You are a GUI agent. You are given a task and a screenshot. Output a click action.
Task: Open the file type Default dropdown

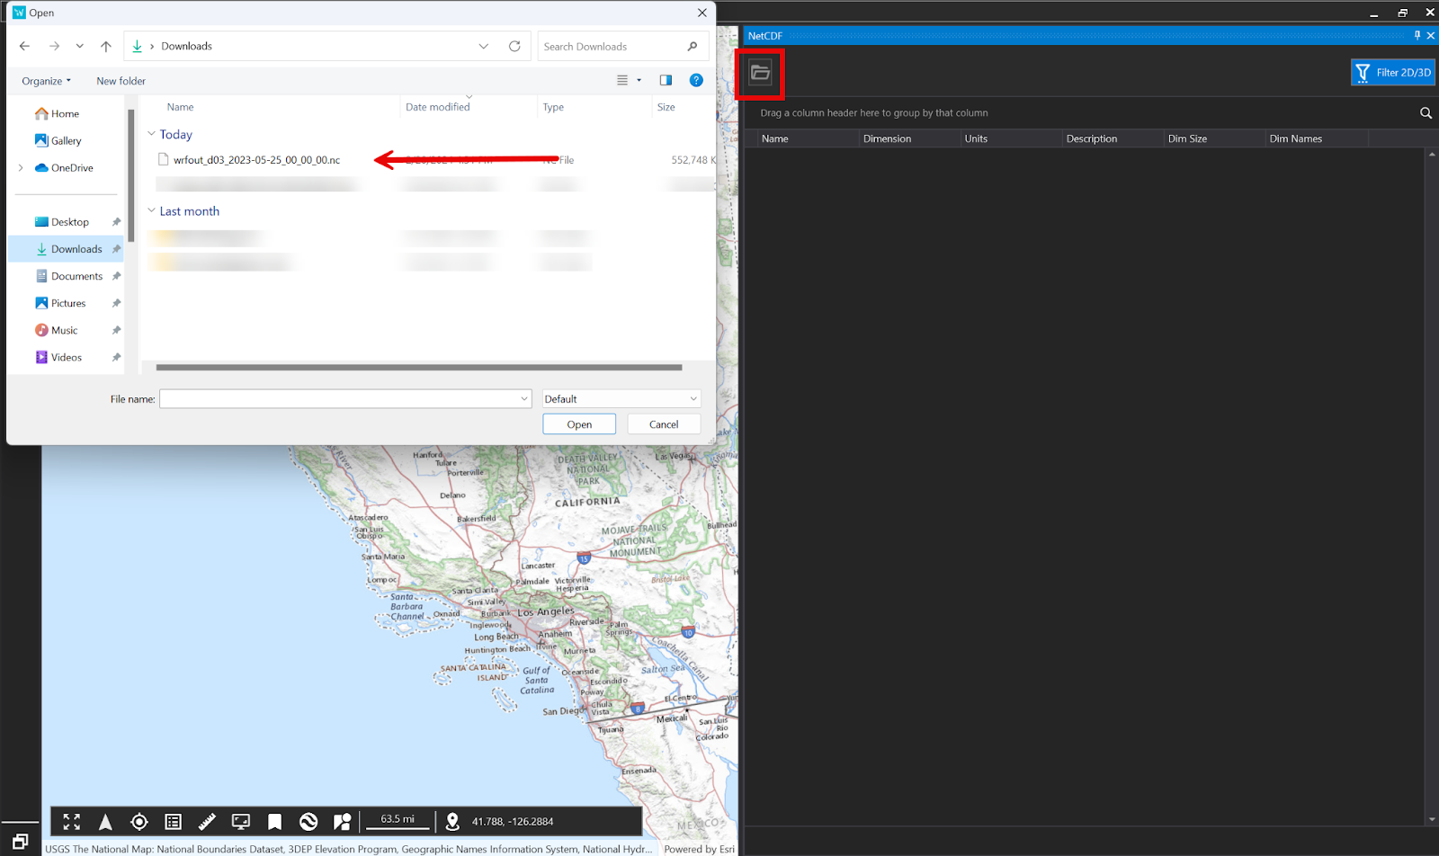click(x=621, y=399)
